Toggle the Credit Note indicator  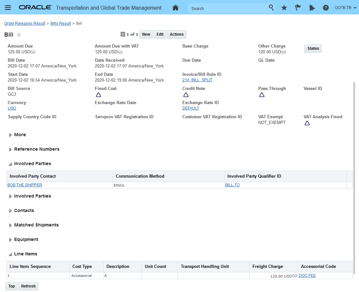coord(186,95)
